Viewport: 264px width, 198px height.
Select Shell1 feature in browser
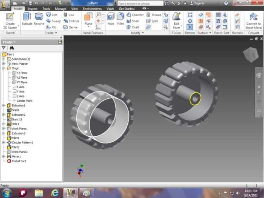coord(13,110)
